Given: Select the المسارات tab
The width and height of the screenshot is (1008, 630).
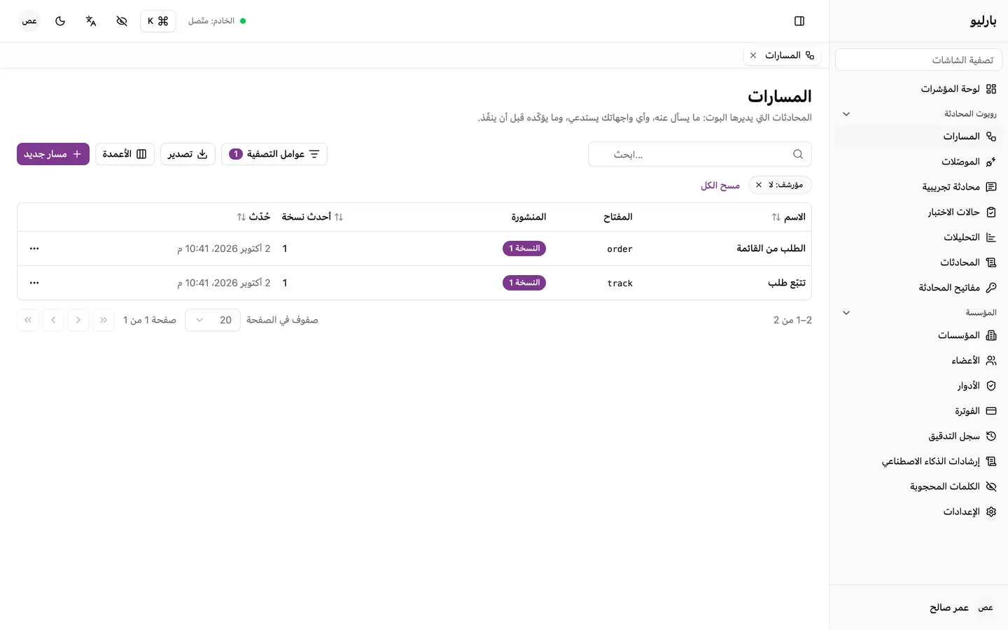Looking at the screenshot, I should 782,55.
